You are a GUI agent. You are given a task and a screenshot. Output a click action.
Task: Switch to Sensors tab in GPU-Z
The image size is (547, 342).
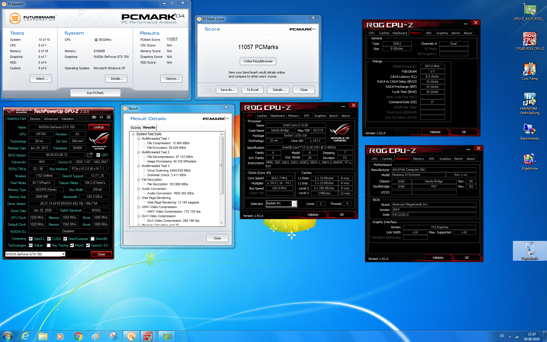[35, 119]
